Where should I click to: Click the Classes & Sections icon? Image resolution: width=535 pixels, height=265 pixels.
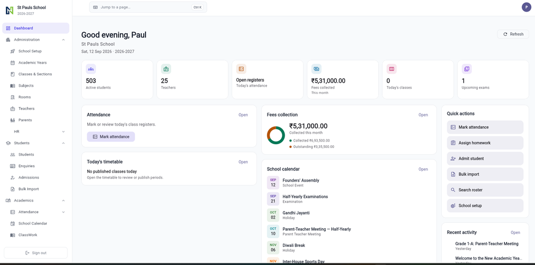(x=13, y=74)
